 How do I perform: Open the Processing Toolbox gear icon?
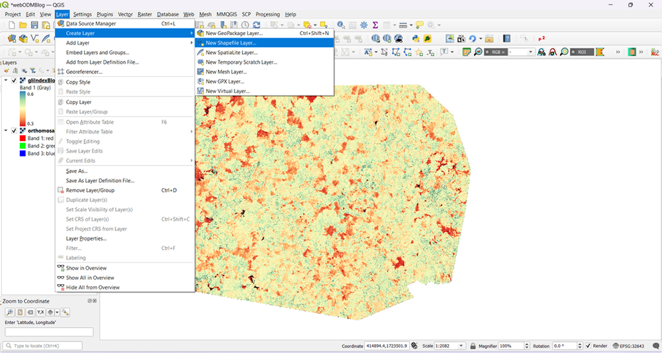point(363,25)
